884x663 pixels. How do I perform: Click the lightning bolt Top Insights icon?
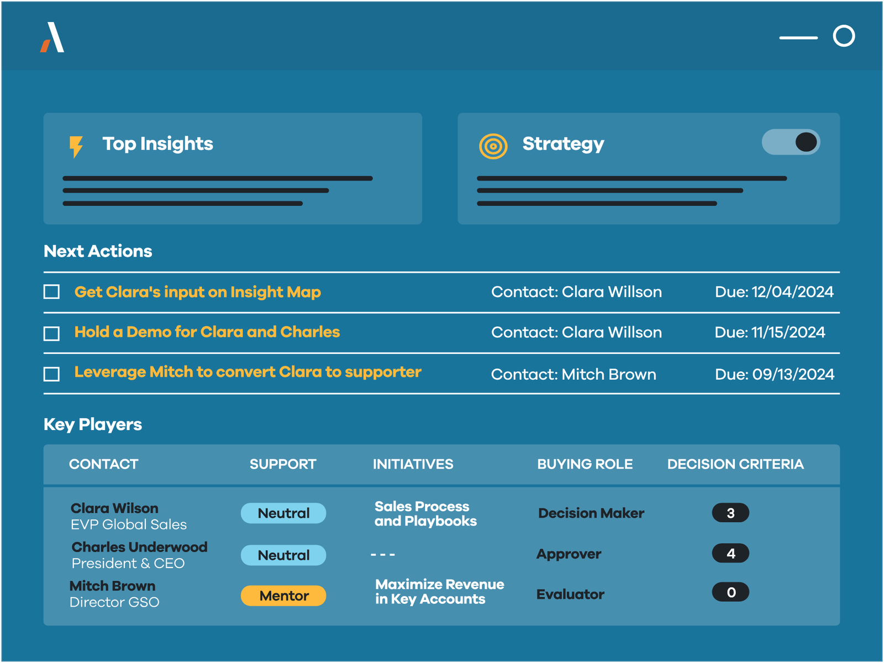[x=76, y=147]
